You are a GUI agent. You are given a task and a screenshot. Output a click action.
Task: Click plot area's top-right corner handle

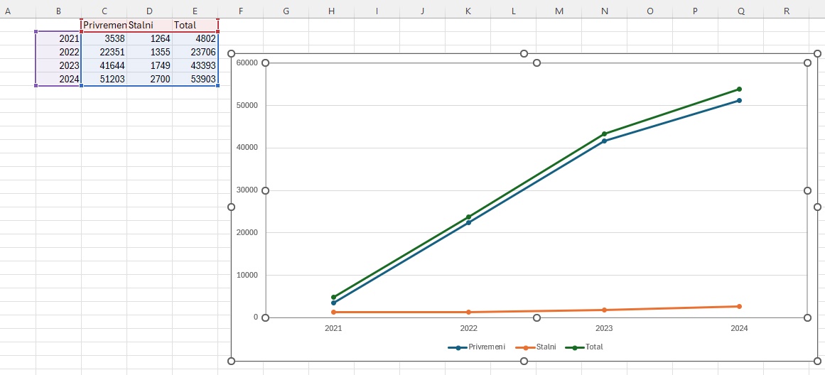click(x=808, y=63)
